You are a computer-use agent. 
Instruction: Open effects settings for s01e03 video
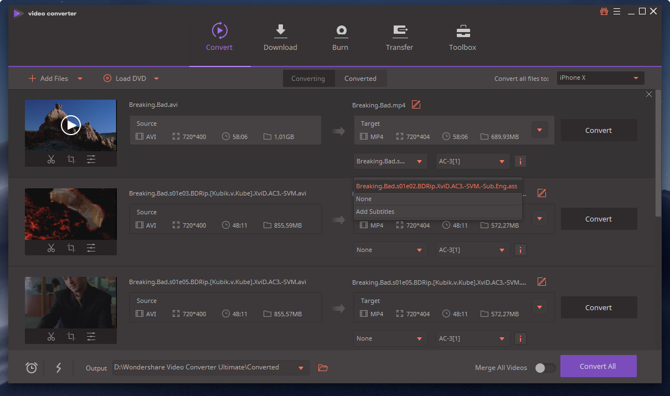click(91, 248)
